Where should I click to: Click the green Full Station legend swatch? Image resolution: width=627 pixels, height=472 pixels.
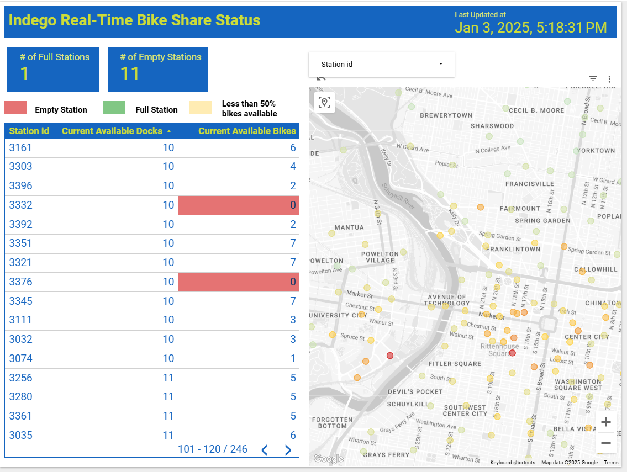(114, 108)
